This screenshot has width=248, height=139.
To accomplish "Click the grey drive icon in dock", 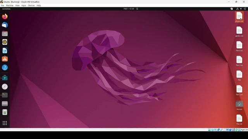I will coord(5,103).
